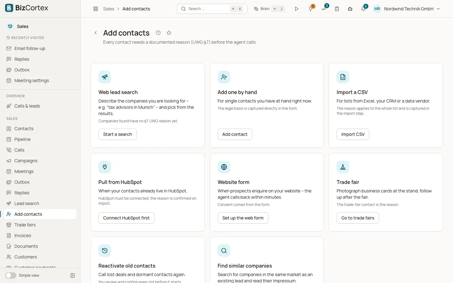The image size is (453, 283).
Task: Click Connect HubSpot first button
Action: click(x=126, y=218)
